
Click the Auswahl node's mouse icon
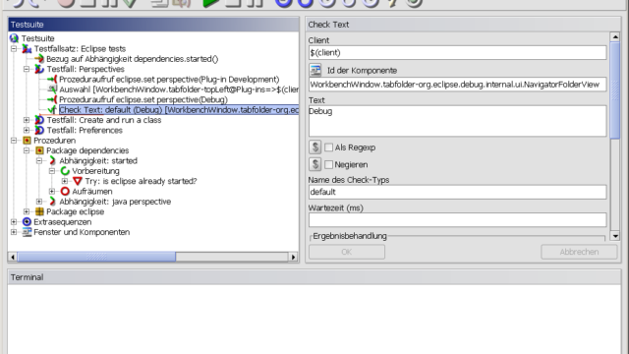point(52,89)
